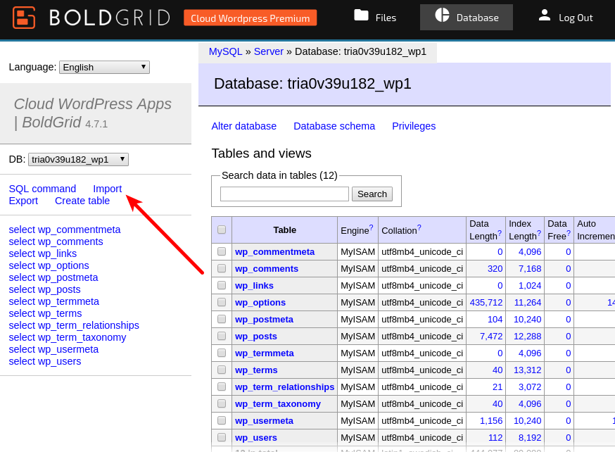
Task: Click the Files folder icon
Action: (x=361, y=15)
